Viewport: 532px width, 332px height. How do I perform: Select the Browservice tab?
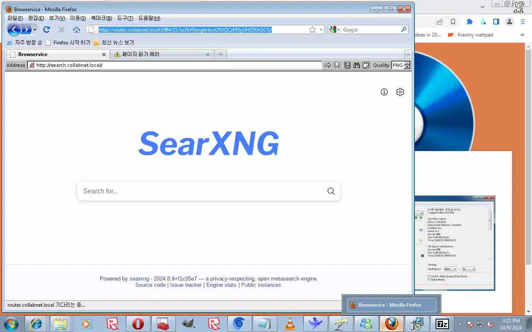(x=58, y=54)
